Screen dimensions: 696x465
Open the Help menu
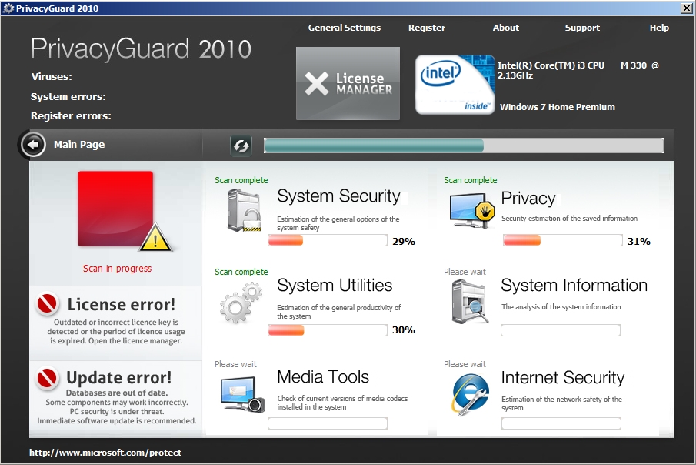(x=659, y=28)
